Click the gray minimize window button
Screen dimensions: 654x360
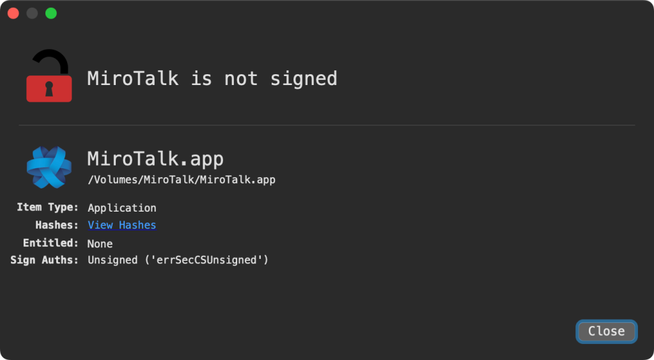pos(32,13)
